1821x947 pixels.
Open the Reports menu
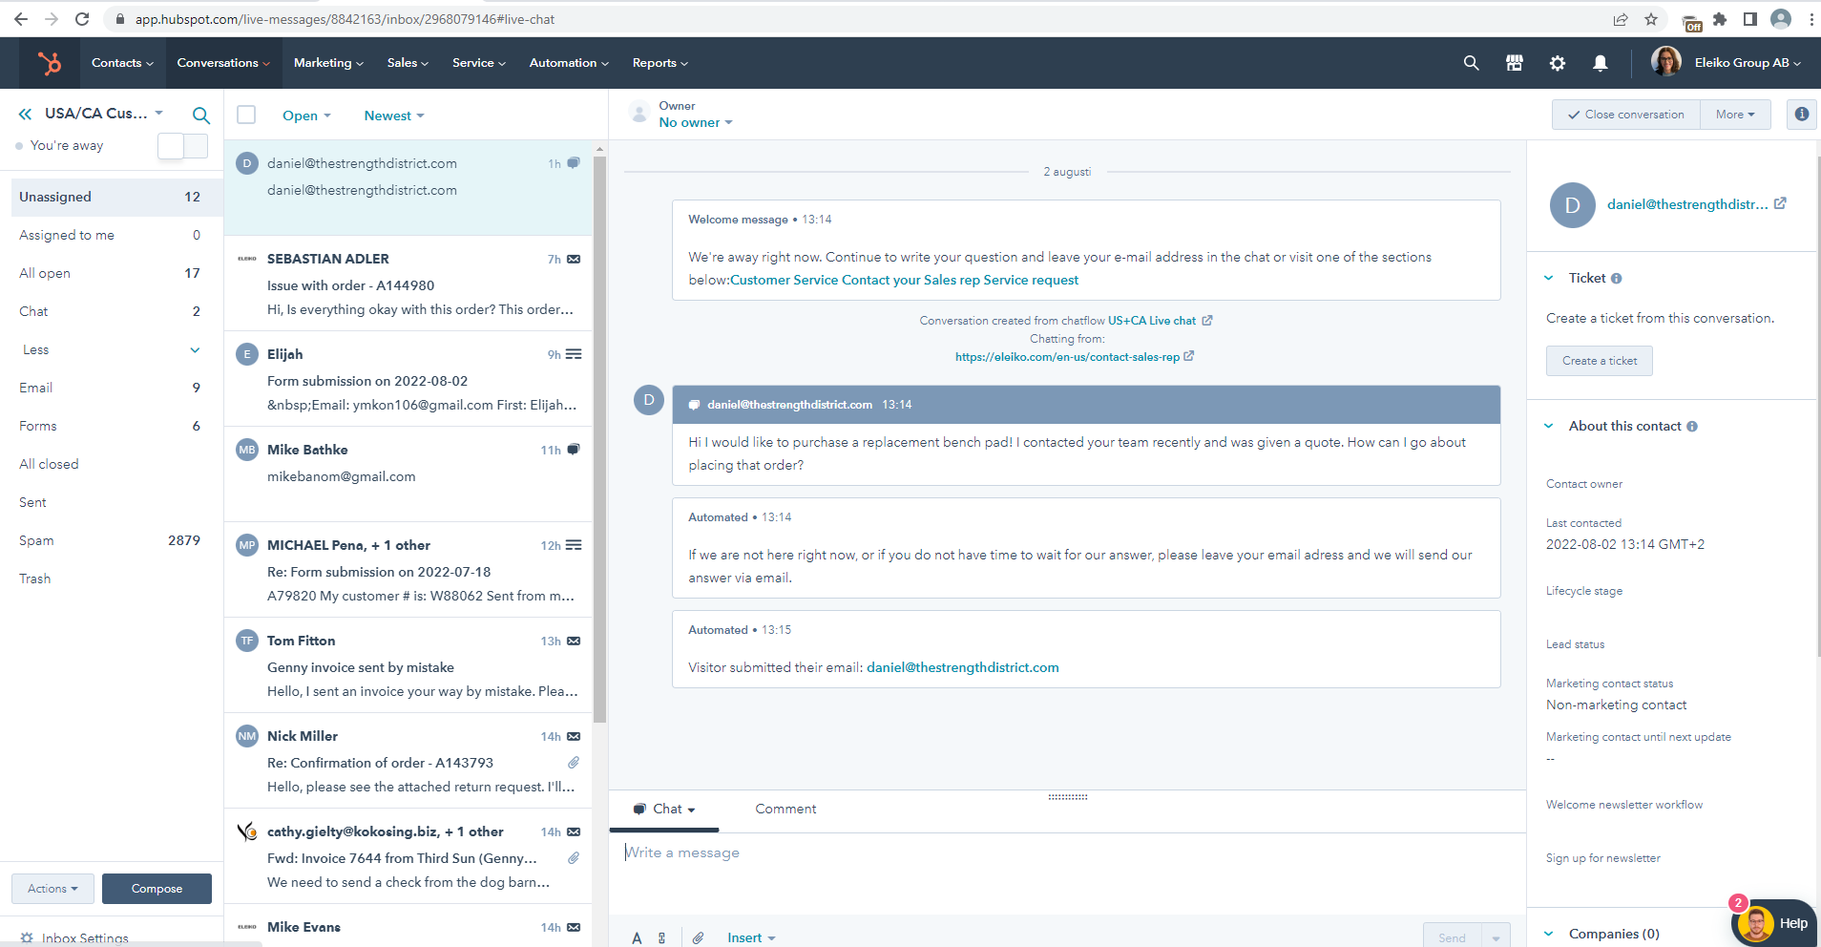pos(659,63)
